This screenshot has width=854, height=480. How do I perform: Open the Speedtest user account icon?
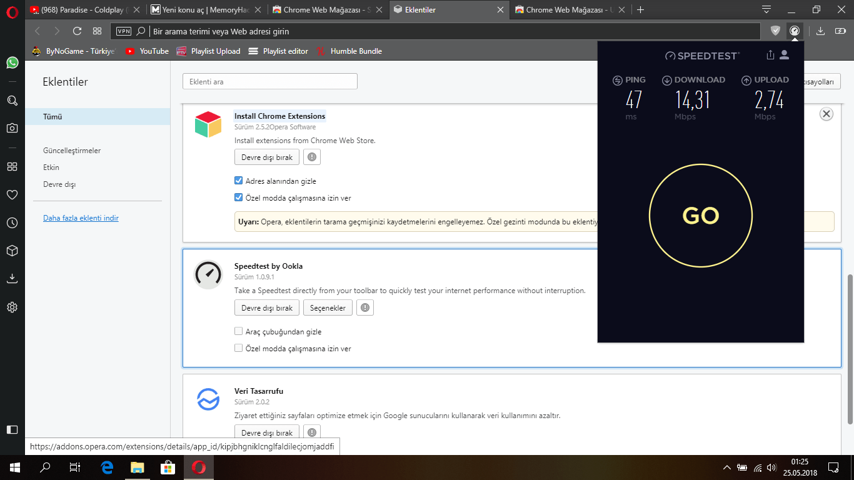785,55
